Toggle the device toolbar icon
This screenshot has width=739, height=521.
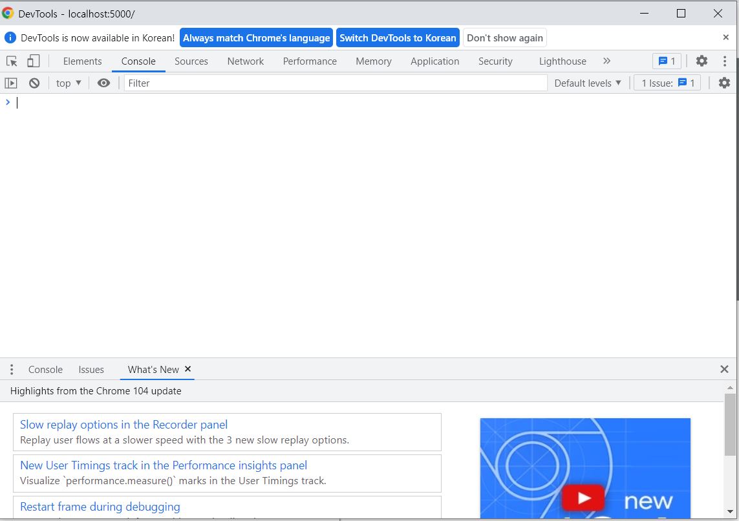click(x=33, y=61)
